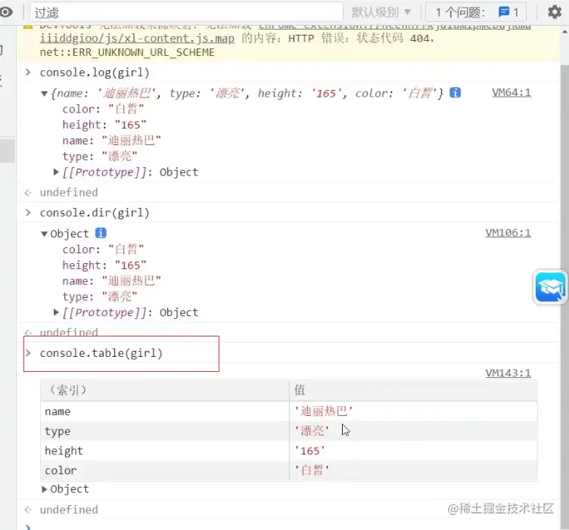
Task: Click color property in console.dir output
Action: tap(103, 250)
